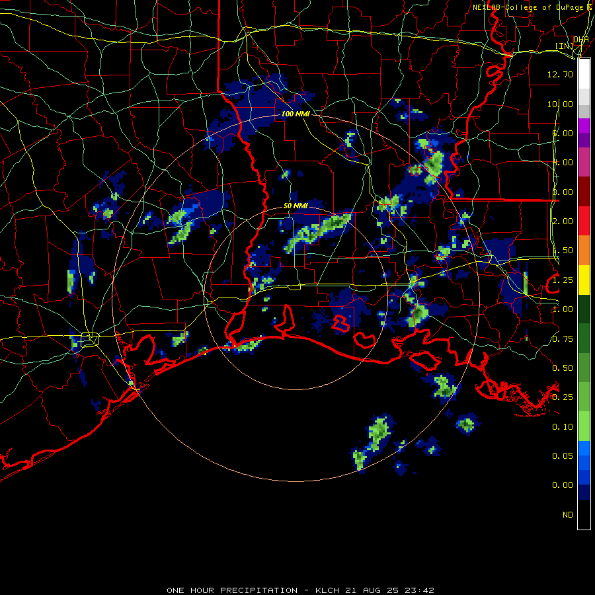595x595 pixels.
Task: Click the 1.00 legend value
Action: pyautogui.click(x=563, y=309)
